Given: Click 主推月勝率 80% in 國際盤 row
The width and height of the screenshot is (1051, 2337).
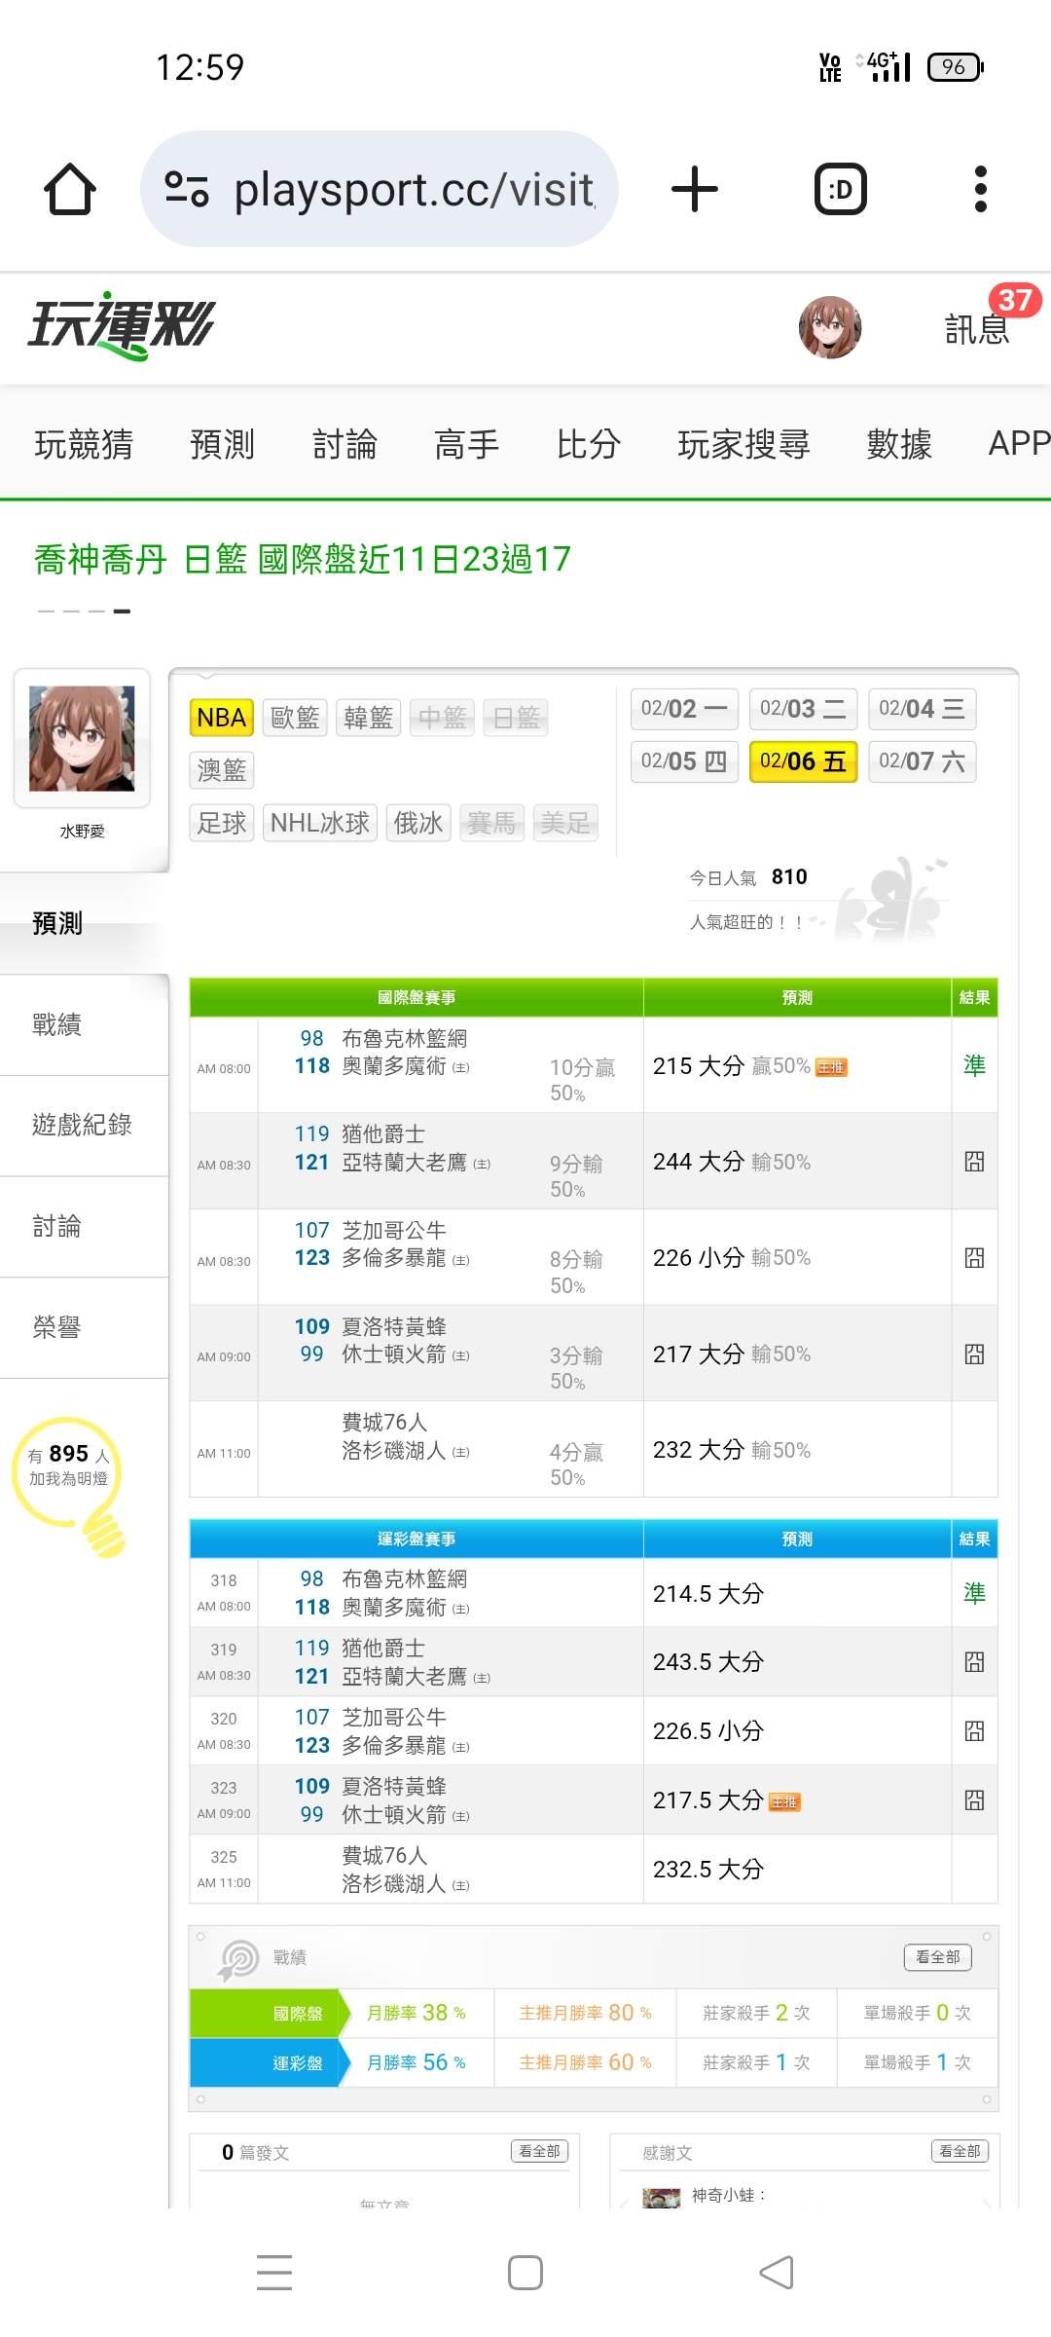Looking at the screenshot, I should [x=585, y=2013].
